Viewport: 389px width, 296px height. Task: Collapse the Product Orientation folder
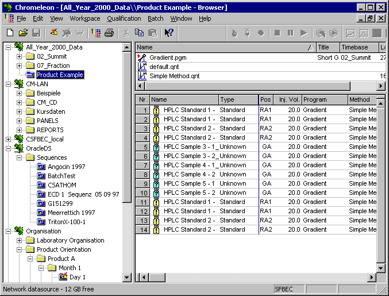pos(19,249)
